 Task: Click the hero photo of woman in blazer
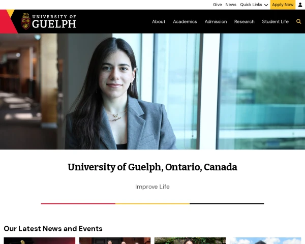click(152, 91)
